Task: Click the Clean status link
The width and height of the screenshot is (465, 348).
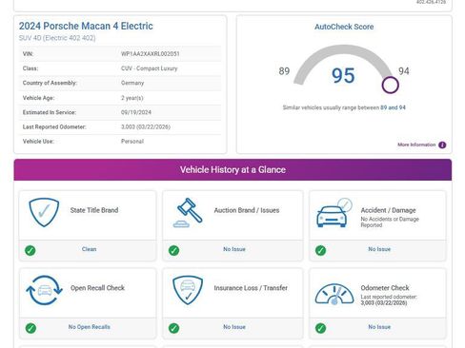Action: point(89,249)
